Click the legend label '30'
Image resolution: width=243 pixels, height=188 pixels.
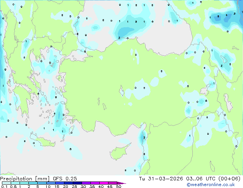point(83,186)
